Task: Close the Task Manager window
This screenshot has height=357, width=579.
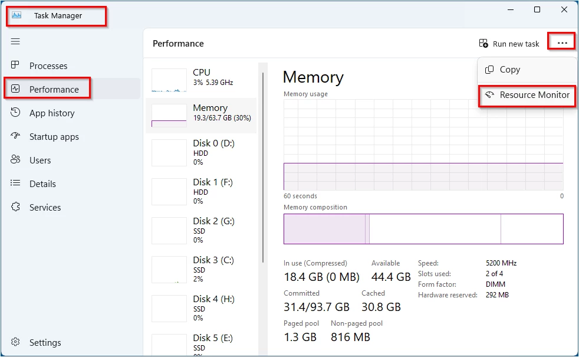Action: 564,9
